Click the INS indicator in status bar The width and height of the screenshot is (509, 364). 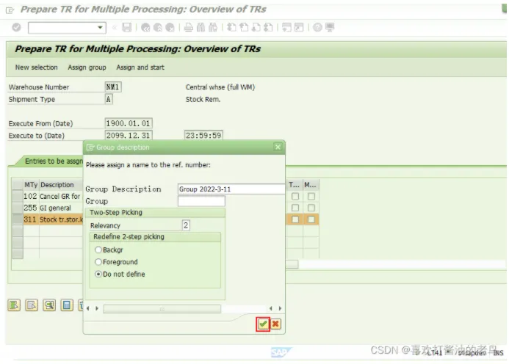coord(498,353)
